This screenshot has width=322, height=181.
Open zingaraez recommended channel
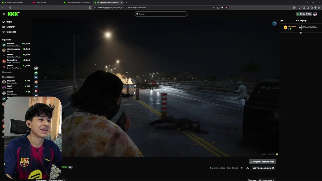[x=16, y=82]
